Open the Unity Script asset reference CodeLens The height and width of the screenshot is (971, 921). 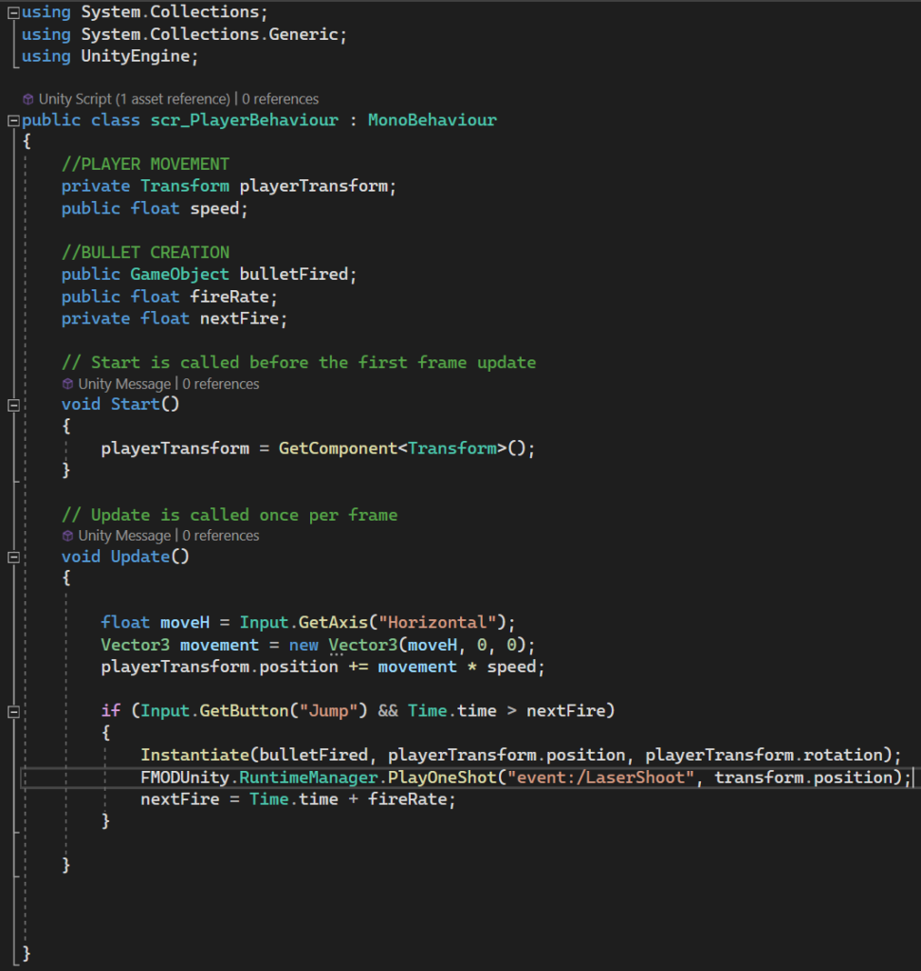pyautogui.click(x=134, y=100)
